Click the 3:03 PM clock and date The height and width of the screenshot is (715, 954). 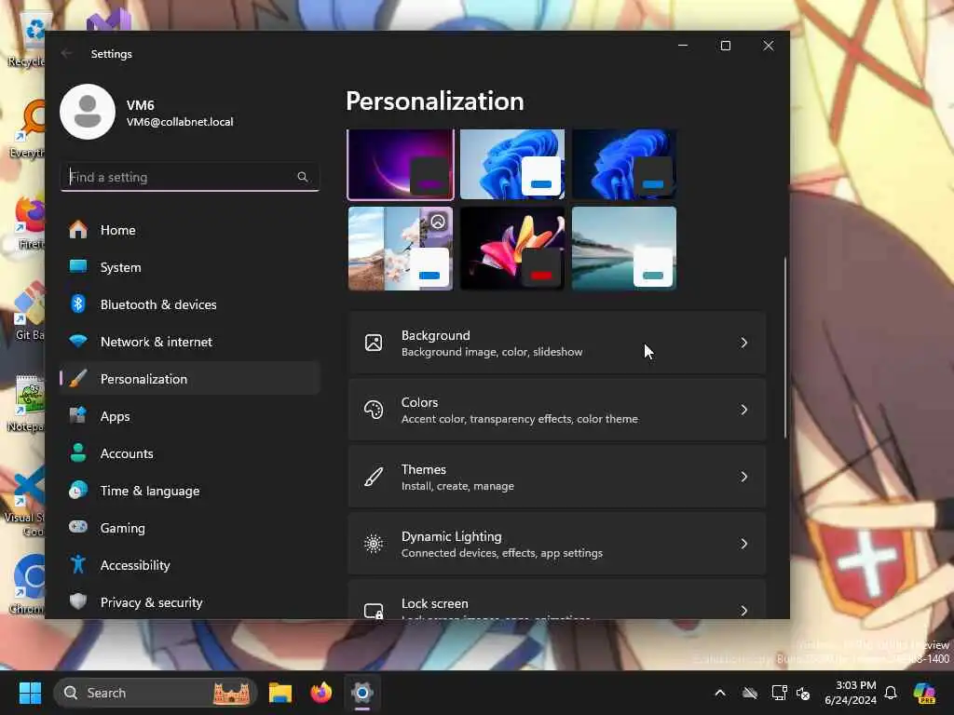[x=851, y=693]
